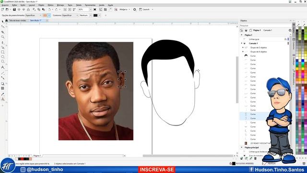The width and height of the screenshot is (307, 173).
Task: Click the Import icon in toolbar
Action: pyautogui.click(x=65, y=10)
